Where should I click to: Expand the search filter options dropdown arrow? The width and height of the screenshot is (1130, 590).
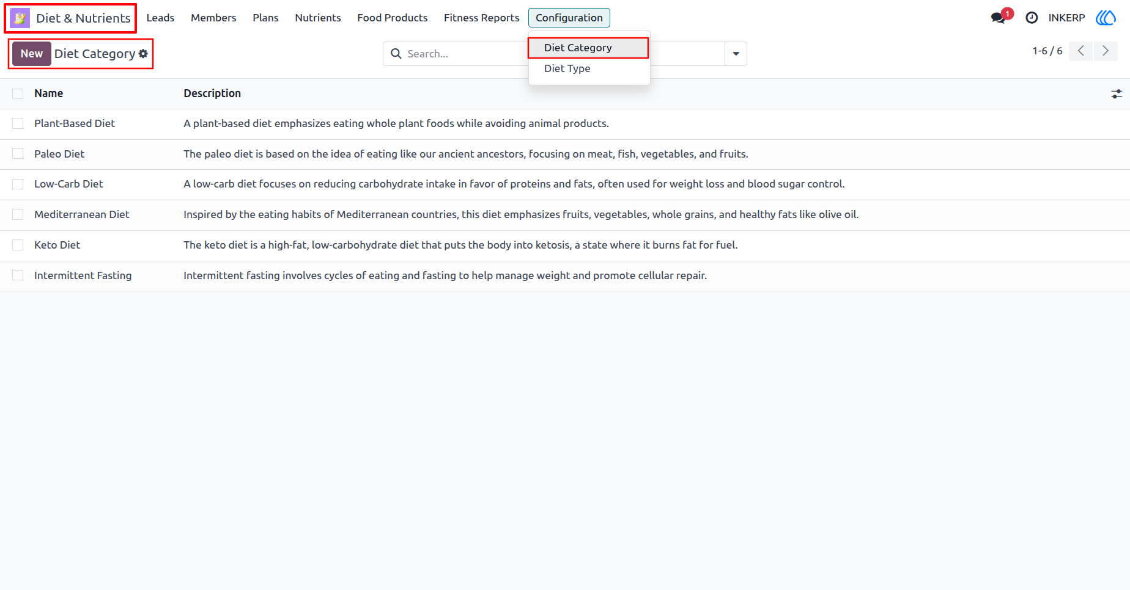tap(736, 54)
